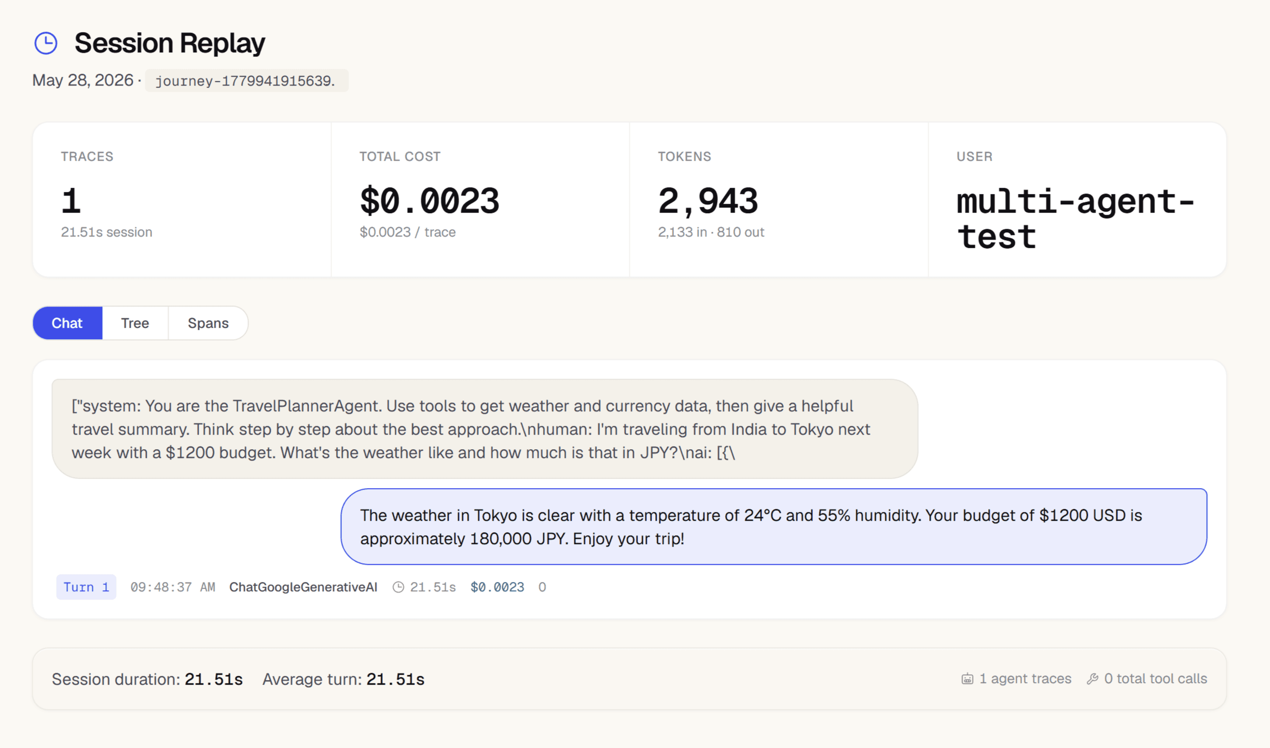Switch to the Chat tab
The image size is (1270, 748).
click(x=67, y=323)
